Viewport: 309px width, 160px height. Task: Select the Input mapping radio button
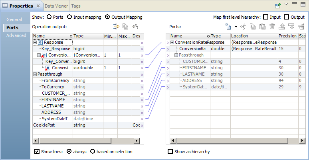coord(70,17)
